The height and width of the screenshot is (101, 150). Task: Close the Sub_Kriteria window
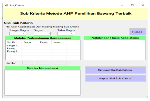pos(143,5)
